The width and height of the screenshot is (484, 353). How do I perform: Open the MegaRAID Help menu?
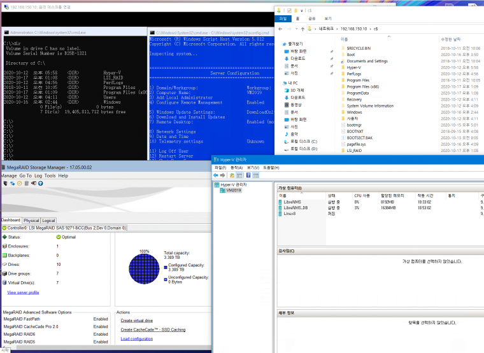point(63,176)
